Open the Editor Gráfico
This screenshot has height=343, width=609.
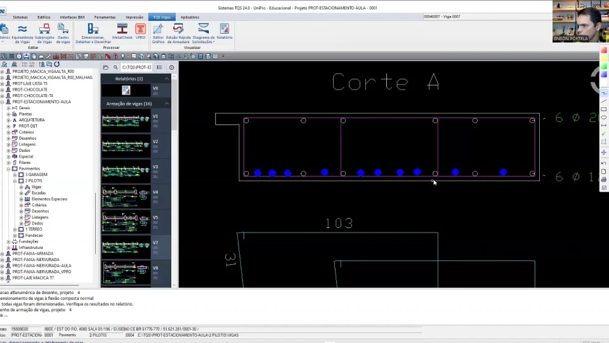coord(158,33)
